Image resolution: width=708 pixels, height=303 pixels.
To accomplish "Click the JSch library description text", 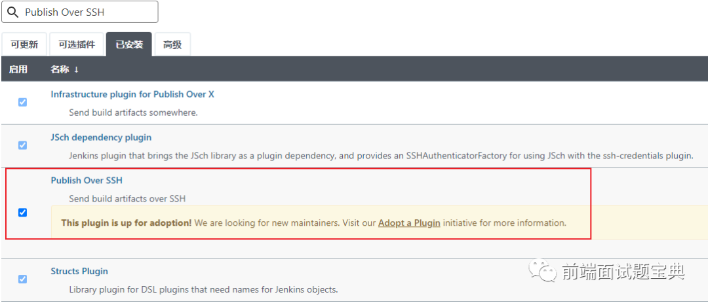I will tap(381, 156).
